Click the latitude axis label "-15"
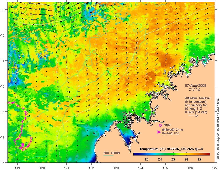220x170 pixels. pyautogui.click(x=3, y=86)
